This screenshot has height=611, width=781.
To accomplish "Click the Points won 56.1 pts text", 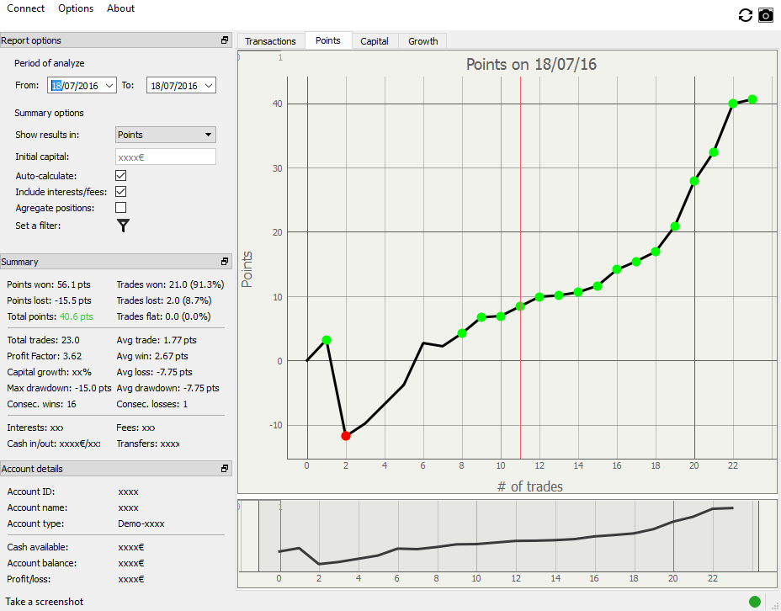I will (49, 284).
